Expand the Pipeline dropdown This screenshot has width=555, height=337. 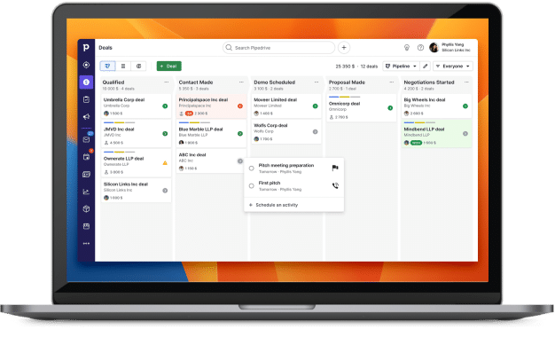pyautogui.click(x=401, y=67)
